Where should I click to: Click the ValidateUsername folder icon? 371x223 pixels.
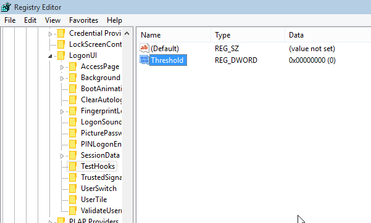pos(73,211)
